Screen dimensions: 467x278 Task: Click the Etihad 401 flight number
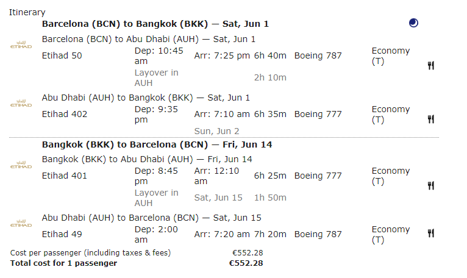[x=64, y=176]
